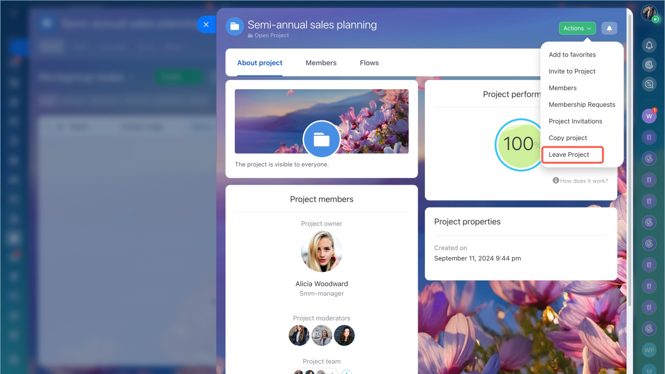Click the folder avatar on banner image

pos(322,139)
